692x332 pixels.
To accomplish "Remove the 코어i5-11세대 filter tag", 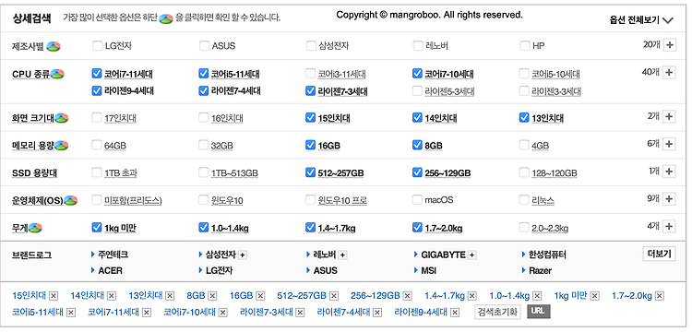I will [71, 313].
